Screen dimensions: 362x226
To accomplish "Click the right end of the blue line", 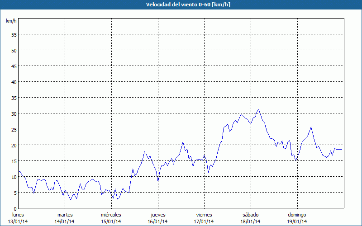I will [x=342, y=149].
